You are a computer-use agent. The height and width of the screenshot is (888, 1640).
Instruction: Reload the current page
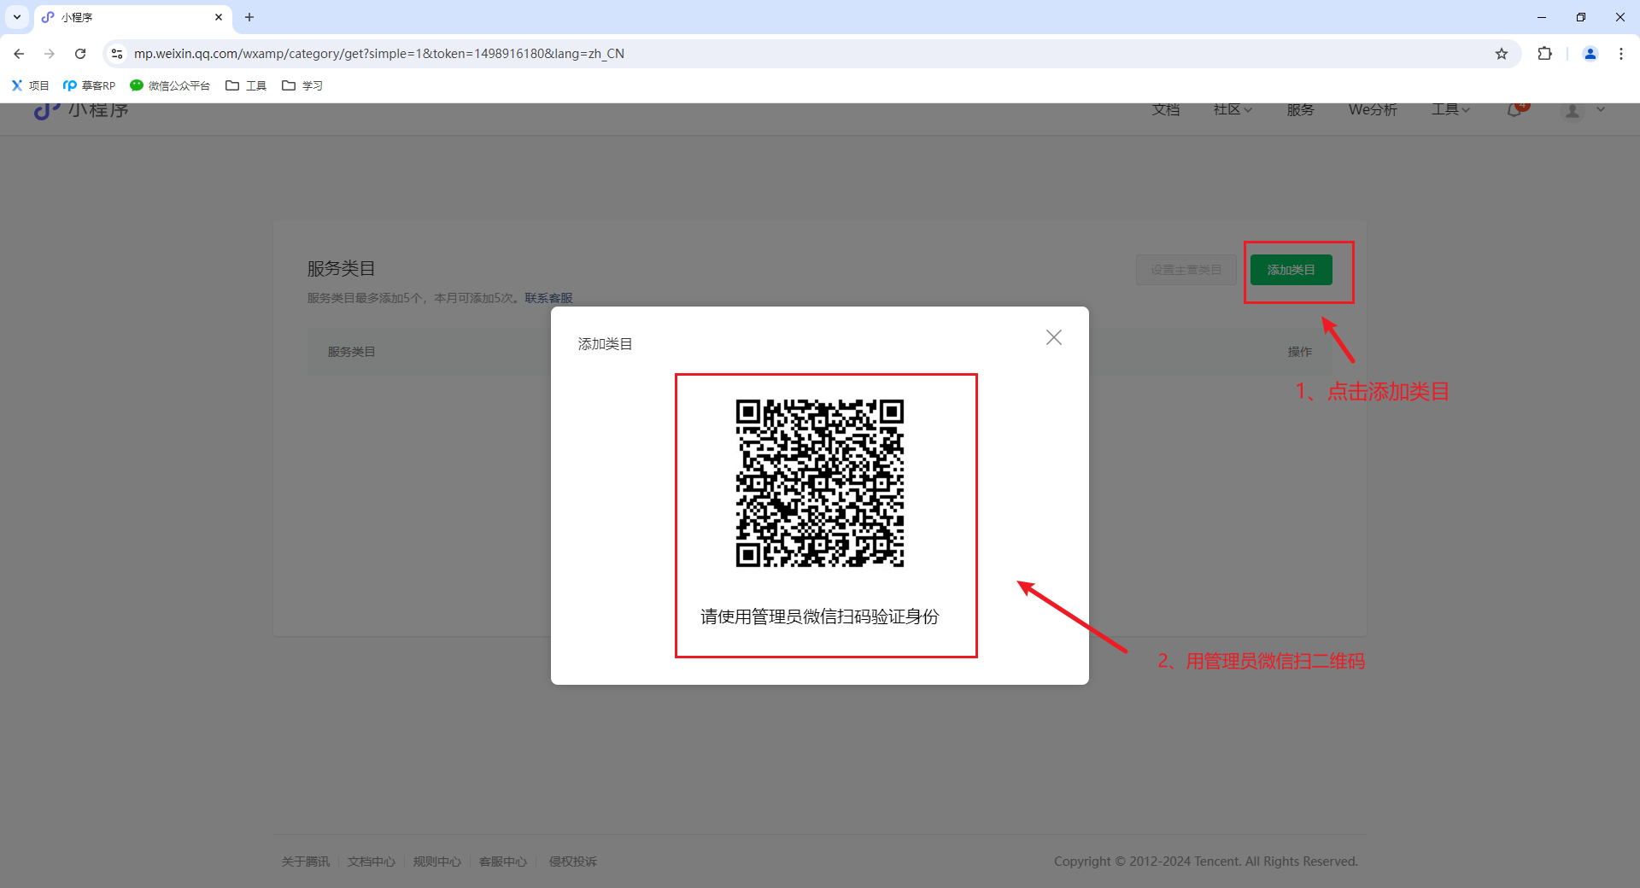[80, 54]
